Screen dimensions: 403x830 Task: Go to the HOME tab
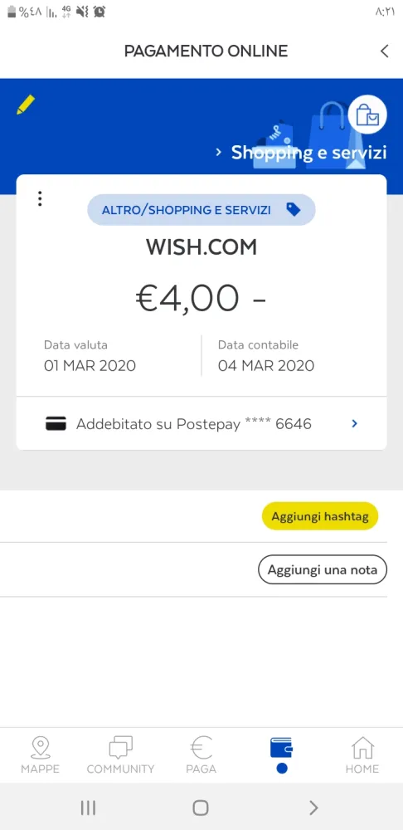pos(362,754)
